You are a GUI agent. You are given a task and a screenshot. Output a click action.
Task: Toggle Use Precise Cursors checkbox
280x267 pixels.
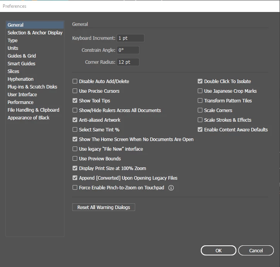point(75,91)
